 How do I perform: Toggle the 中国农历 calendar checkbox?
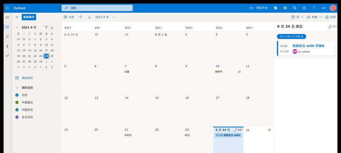coord(17,110)
